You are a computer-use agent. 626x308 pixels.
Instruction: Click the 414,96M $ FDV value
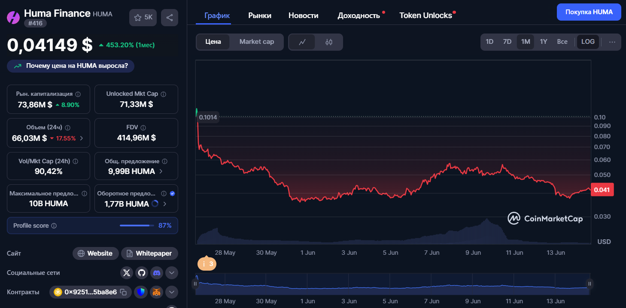(x=136, y=138)
